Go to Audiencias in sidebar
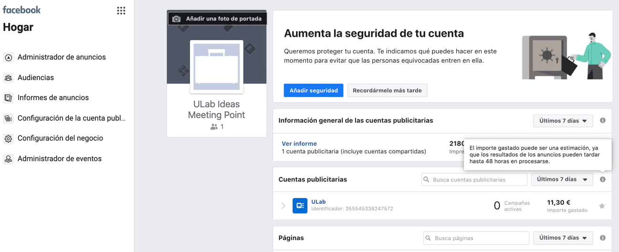 [x=36, y=77]
